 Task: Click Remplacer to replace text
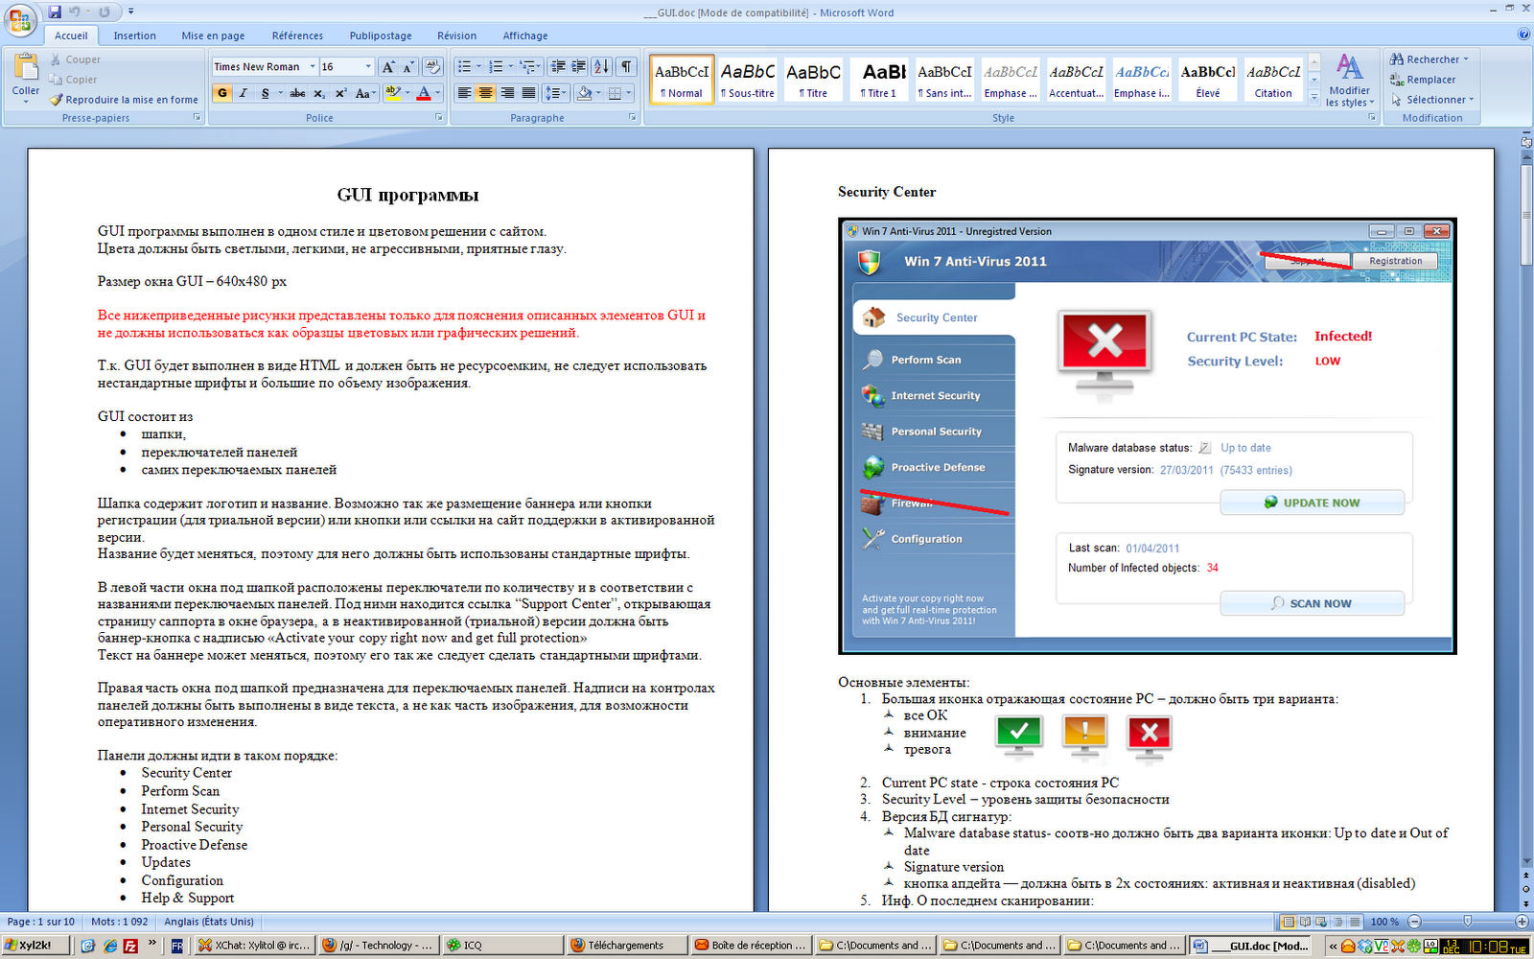click(1423, 80)
